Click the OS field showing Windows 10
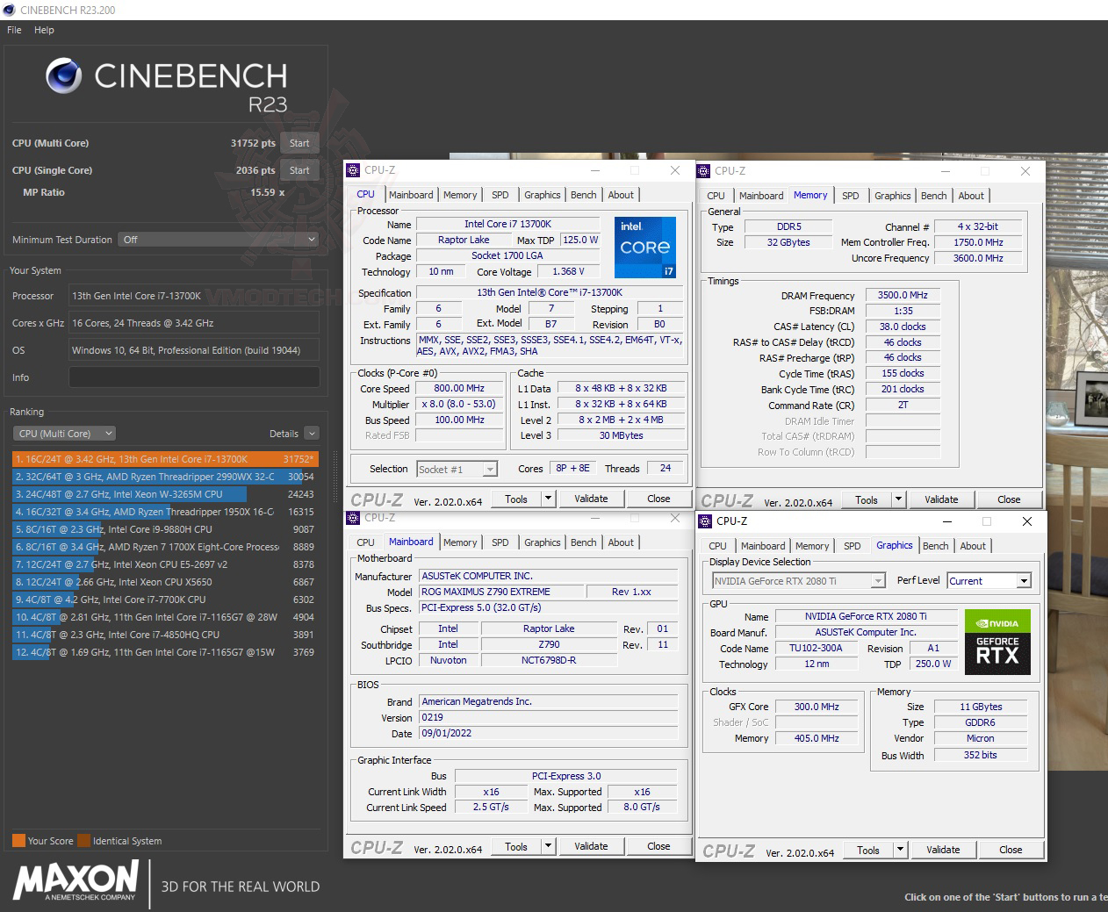 pos(194,350)
